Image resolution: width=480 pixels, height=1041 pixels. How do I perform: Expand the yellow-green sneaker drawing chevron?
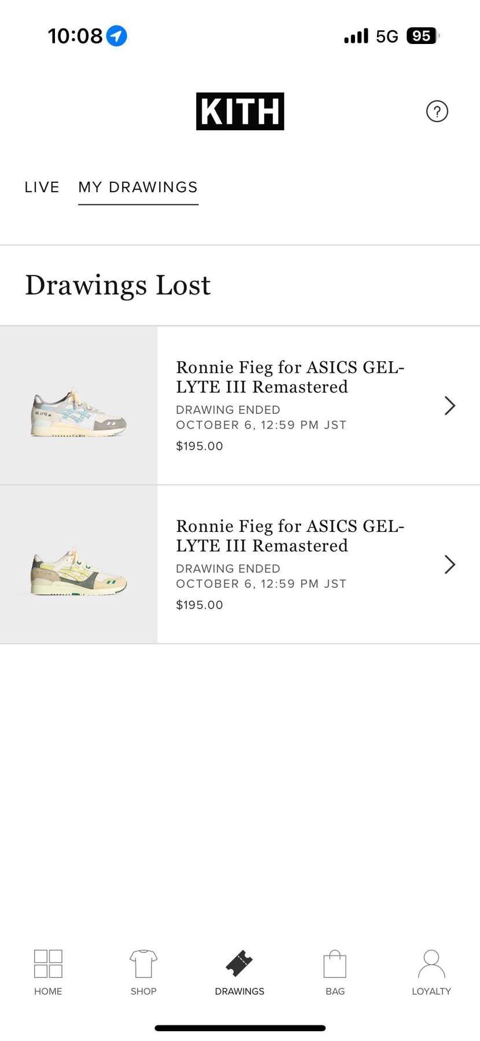click(450, 564)
